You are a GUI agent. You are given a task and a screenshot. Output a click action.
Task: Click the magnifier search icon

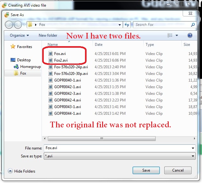(x=193, y=25)
